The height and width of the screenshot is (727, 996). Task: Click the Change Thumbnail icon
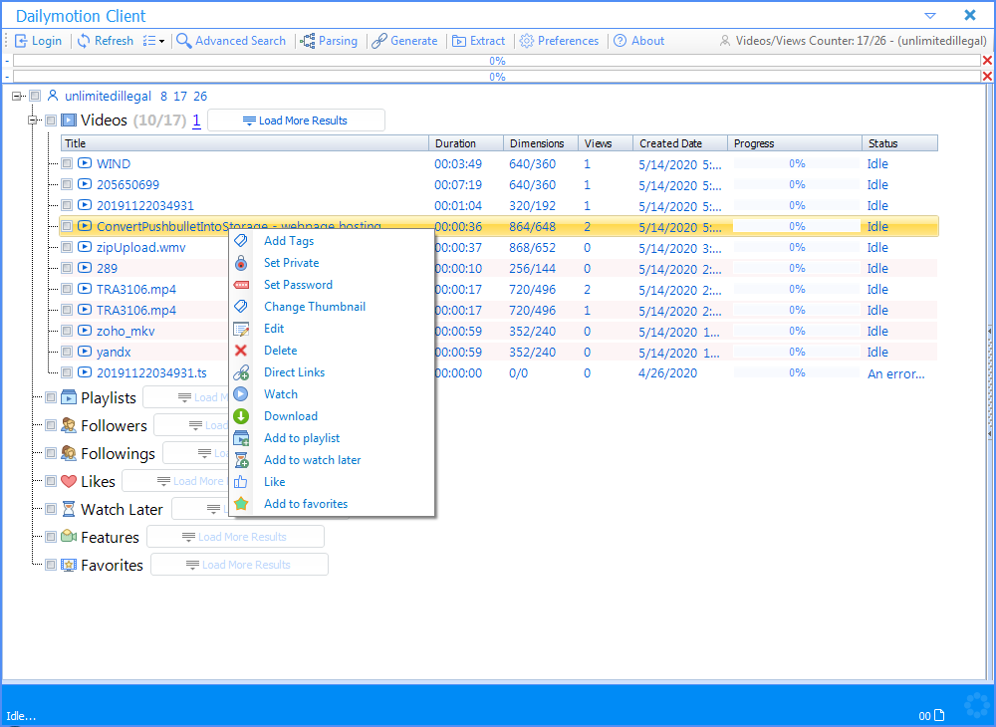point(241,306)
